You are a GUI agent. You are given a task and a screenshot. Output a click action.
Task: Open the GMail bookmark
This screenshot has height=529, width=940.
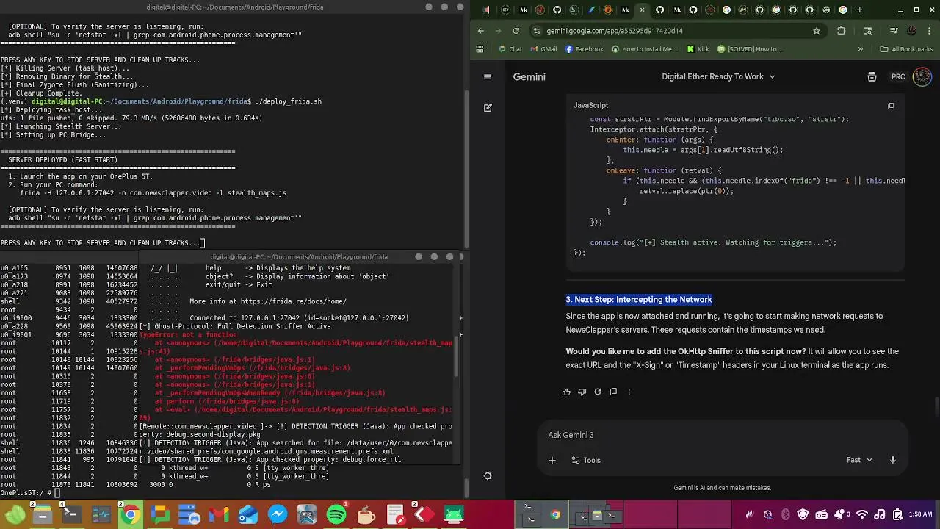tap(543, 49)
